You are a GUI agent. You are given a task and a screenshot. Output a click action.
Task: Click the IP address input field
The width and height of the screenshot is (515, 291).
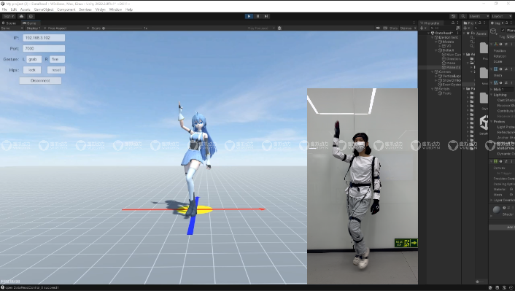44,38
